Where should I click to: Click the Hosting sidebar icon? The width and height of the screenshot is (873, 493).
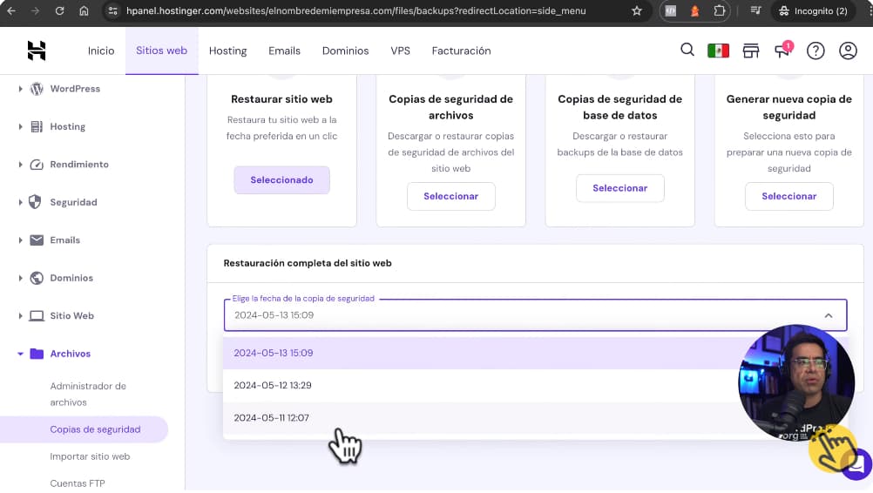point(37,126)
